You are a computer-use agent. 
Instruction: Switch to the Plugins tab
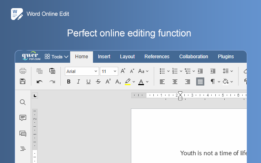(226, 57)
